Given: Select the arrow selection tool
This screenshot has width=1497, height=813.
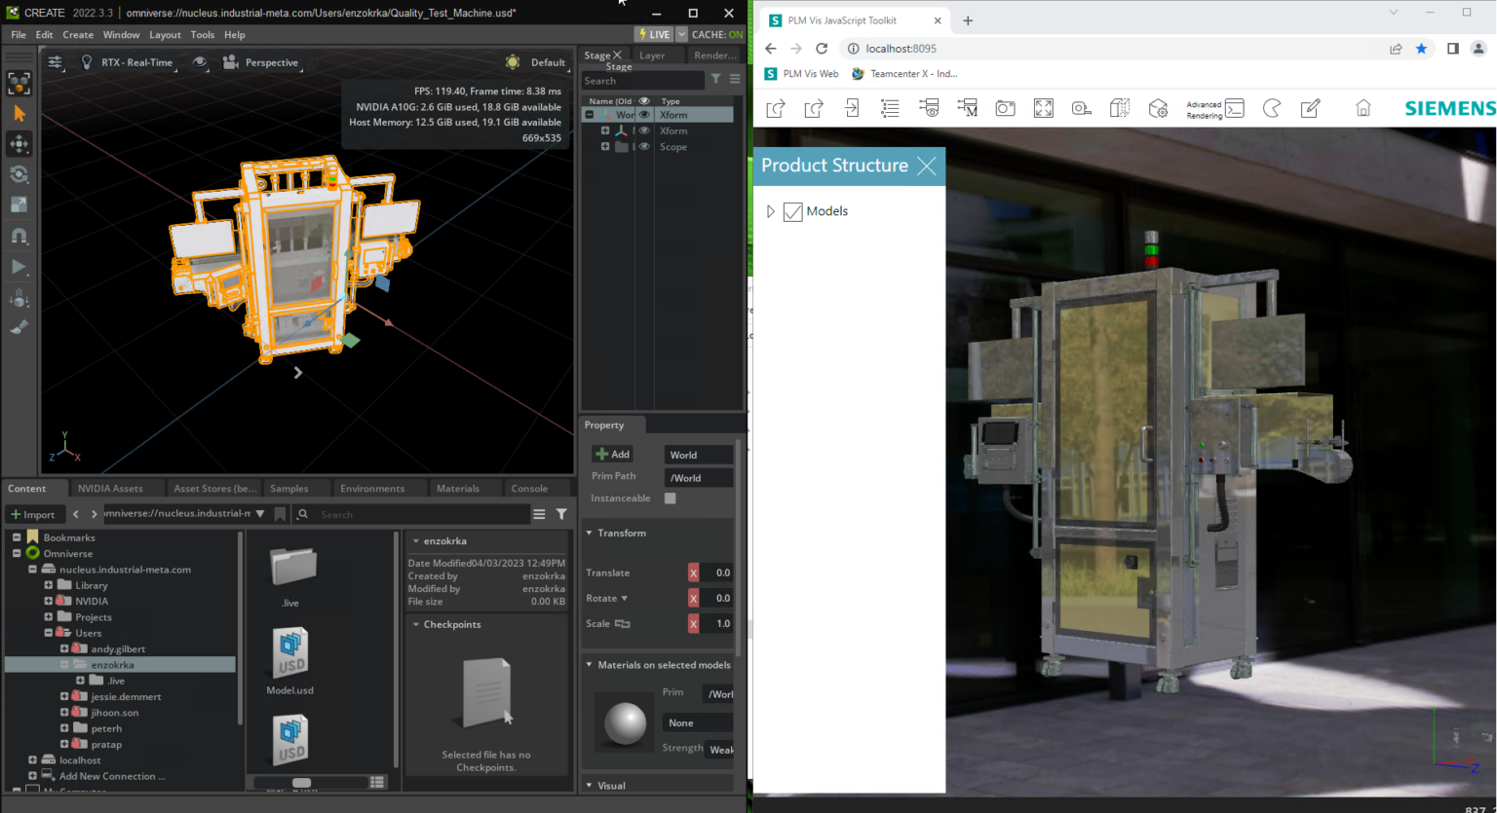Looking at the screenshot, I should [19, 114].
